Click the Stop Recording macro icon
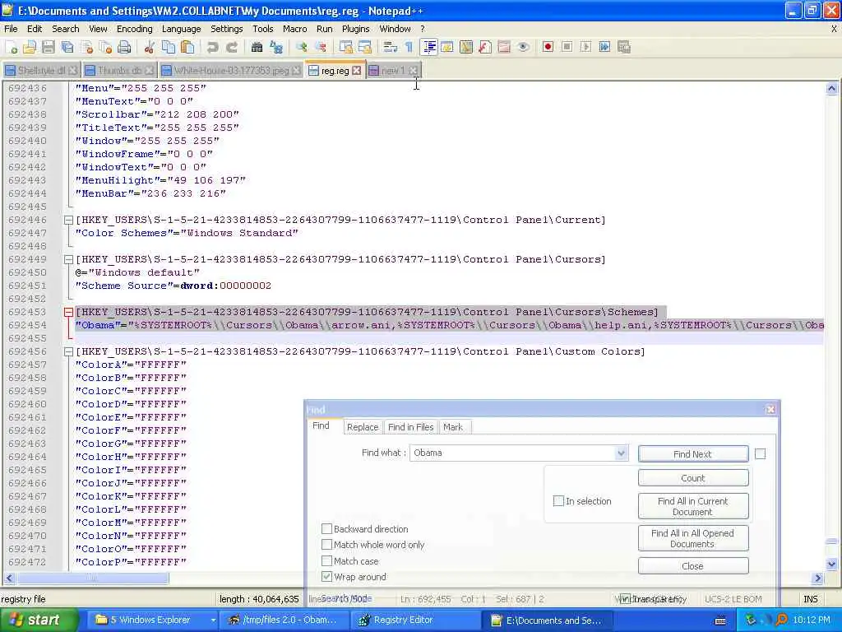842x632 pixels. [x=567, y=47]
